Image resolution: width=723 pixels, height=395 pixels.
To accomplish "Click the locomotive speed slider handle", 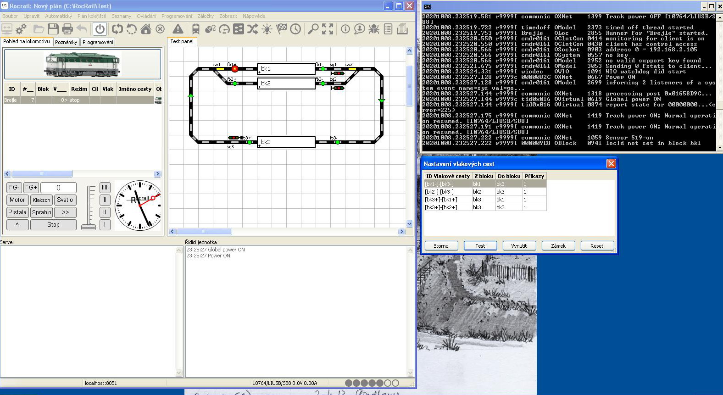I will click(x=89, y=226).
